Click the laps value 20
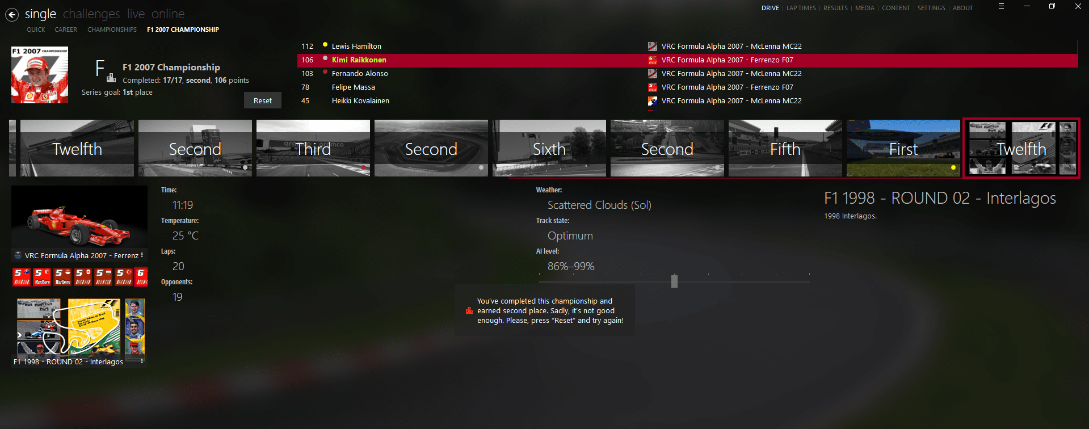The width and height of the screenshot is (1089, 429). 178,266
